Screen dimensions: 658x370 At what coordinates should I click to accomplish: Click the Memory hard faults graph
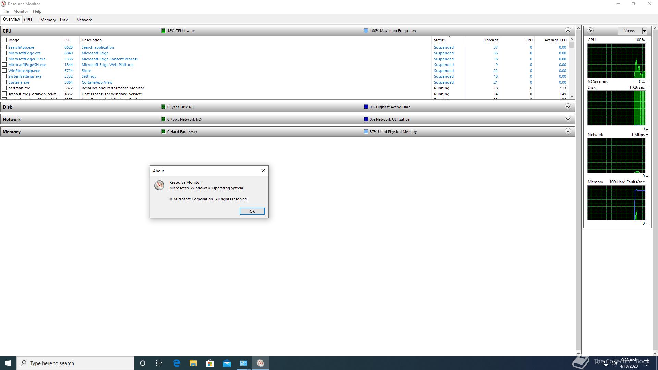(616, 203)
